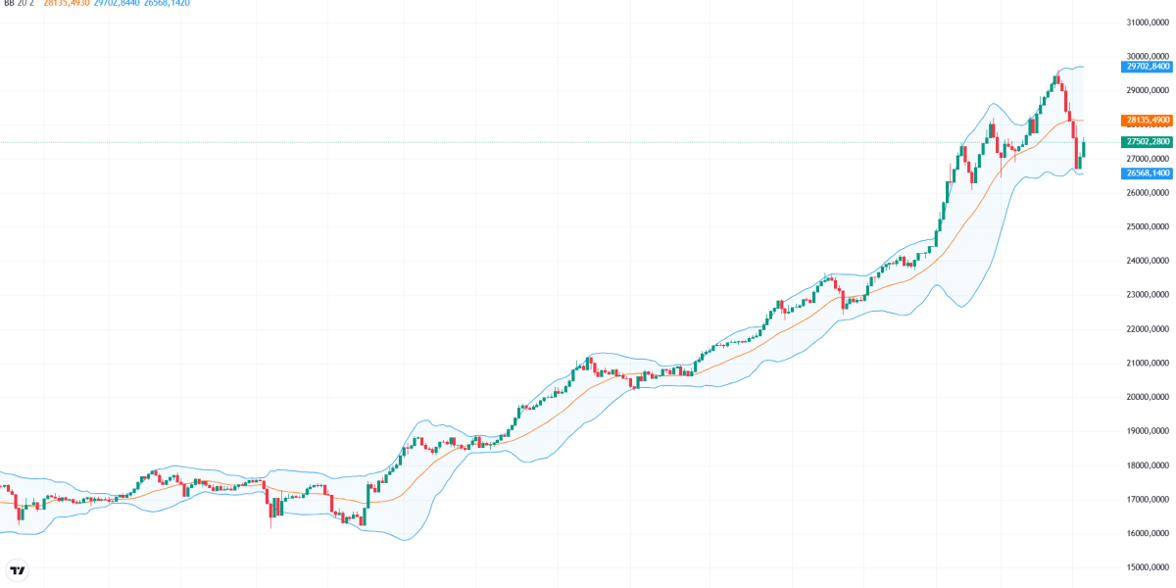Click the 23000,0000 price axis tick
The height and width of the screenshot is (588, 1176).
point(1149,295)
